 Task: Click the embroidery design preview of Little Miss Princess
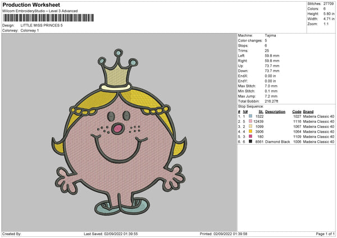click(x=119, y=132)
